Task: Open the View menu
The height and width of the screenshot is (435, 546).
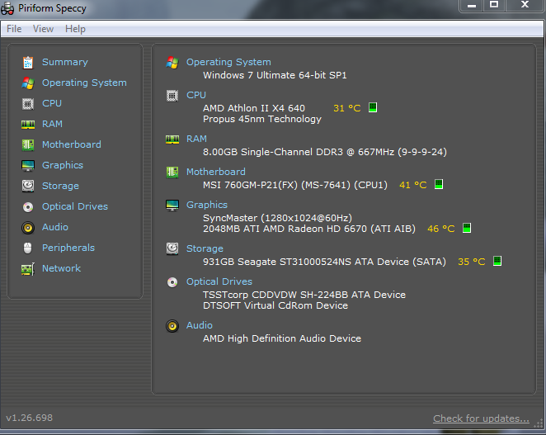Action: 43,29
